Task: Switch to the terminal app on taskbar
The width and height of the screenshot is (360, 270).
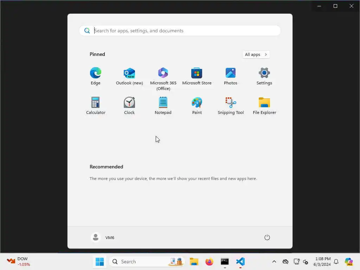Action: point(225,262)
